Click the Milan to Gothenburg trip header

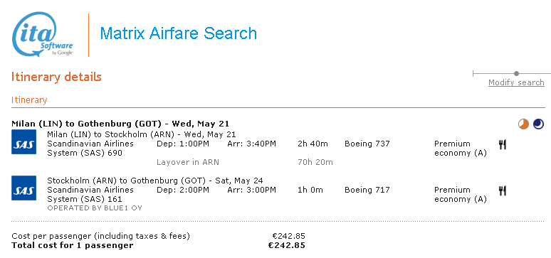120,124
